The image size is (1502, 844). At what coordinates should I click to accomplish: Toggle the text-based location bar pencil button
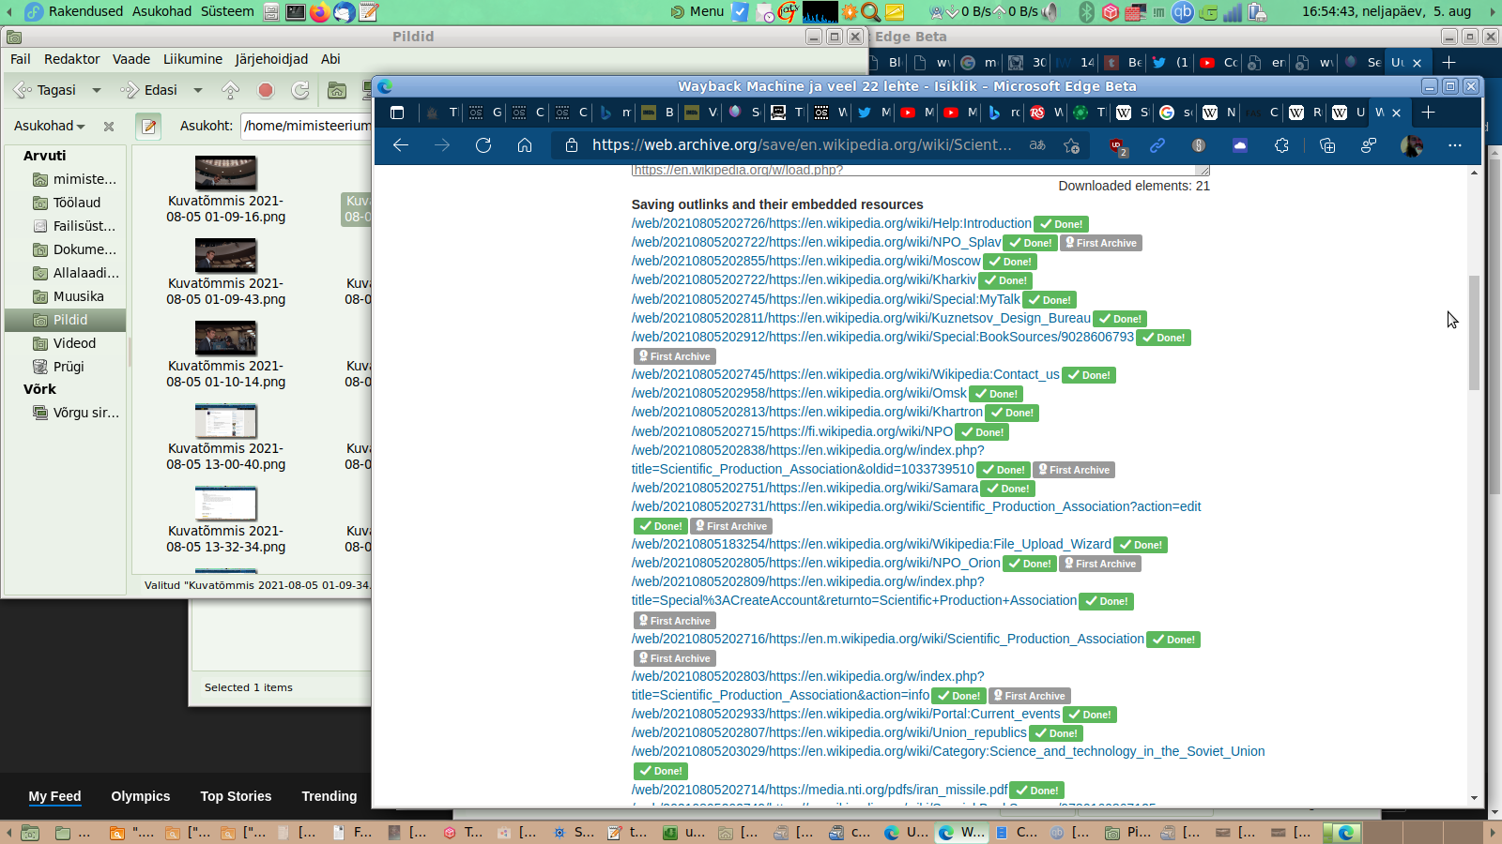click(x=148, y=126)
